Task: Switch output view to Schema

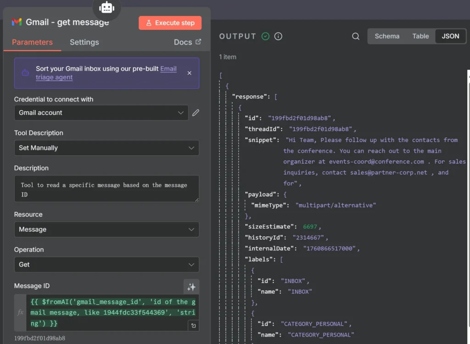Action: pyautogui.click(x=387, y=36)
